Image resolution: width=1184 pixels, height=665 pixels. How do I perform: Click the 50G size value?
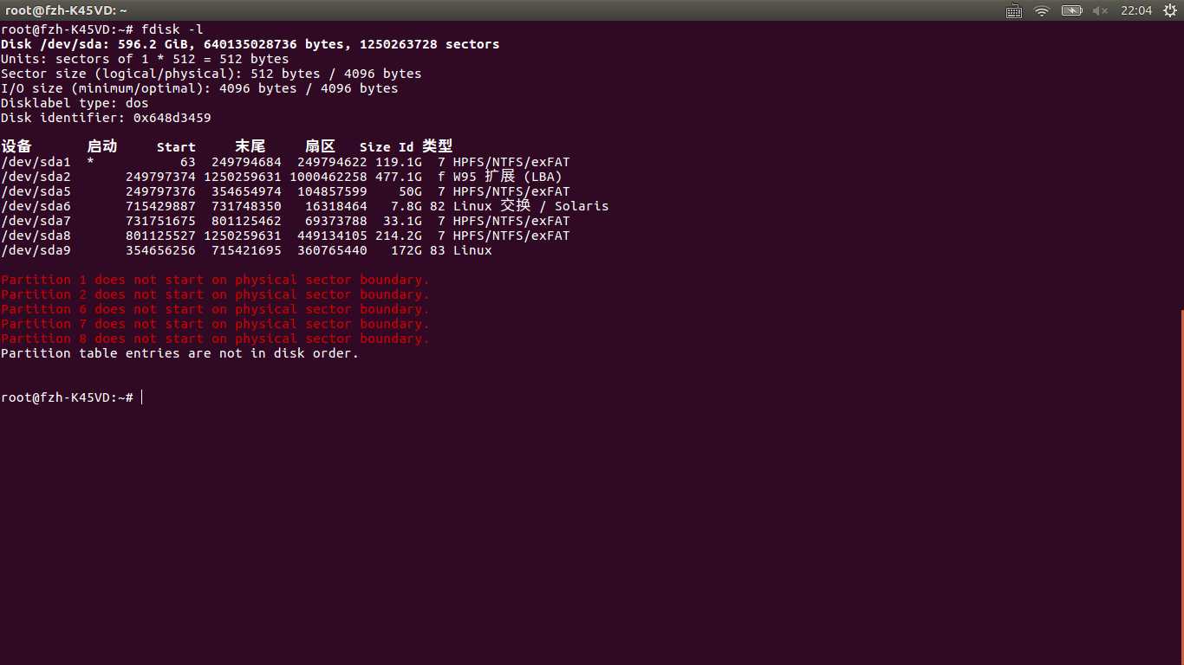pyautogui.click(x=410, y=191)
